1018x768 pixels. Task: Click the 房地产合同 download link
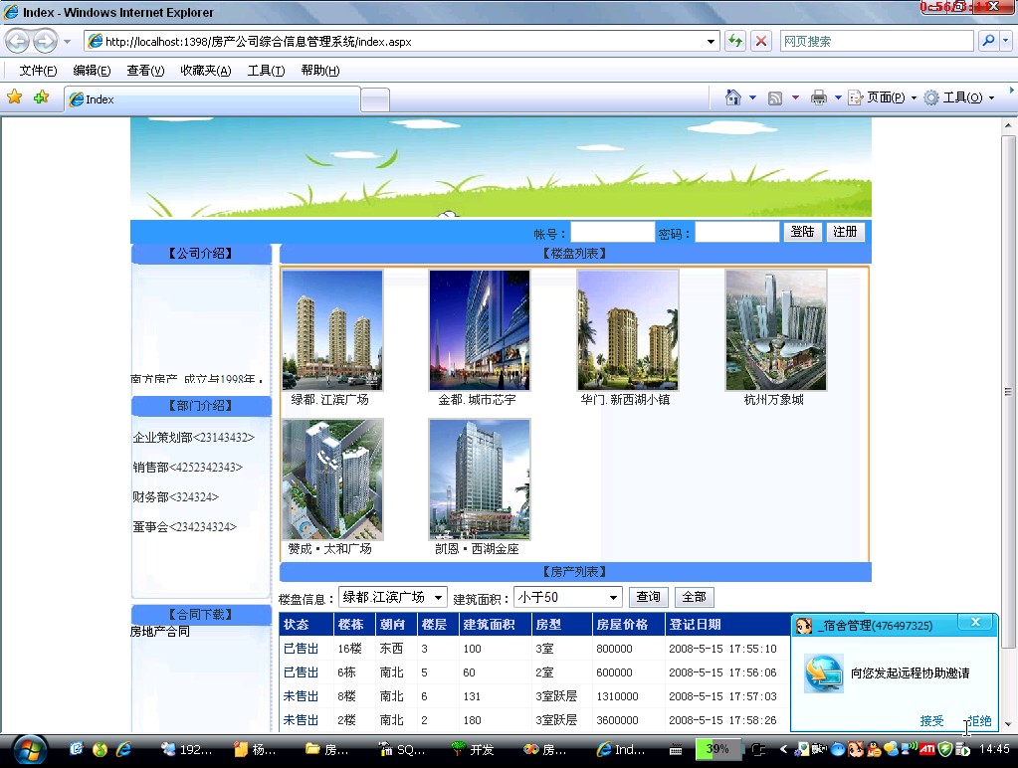click(x=159, y=631)
